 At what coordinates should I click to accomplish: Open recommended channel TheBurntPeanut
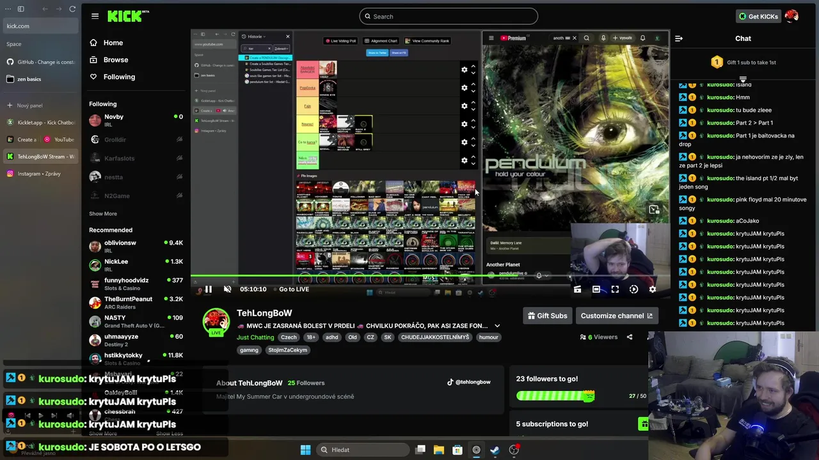(x=136, y=302)
